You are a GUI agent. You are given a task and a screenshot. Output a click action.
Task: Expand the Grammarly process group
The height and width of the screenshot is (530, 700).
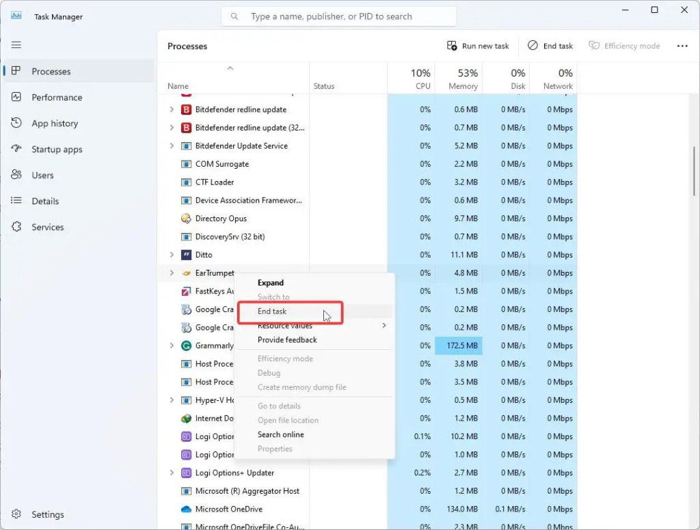click(x=172, y=346)
